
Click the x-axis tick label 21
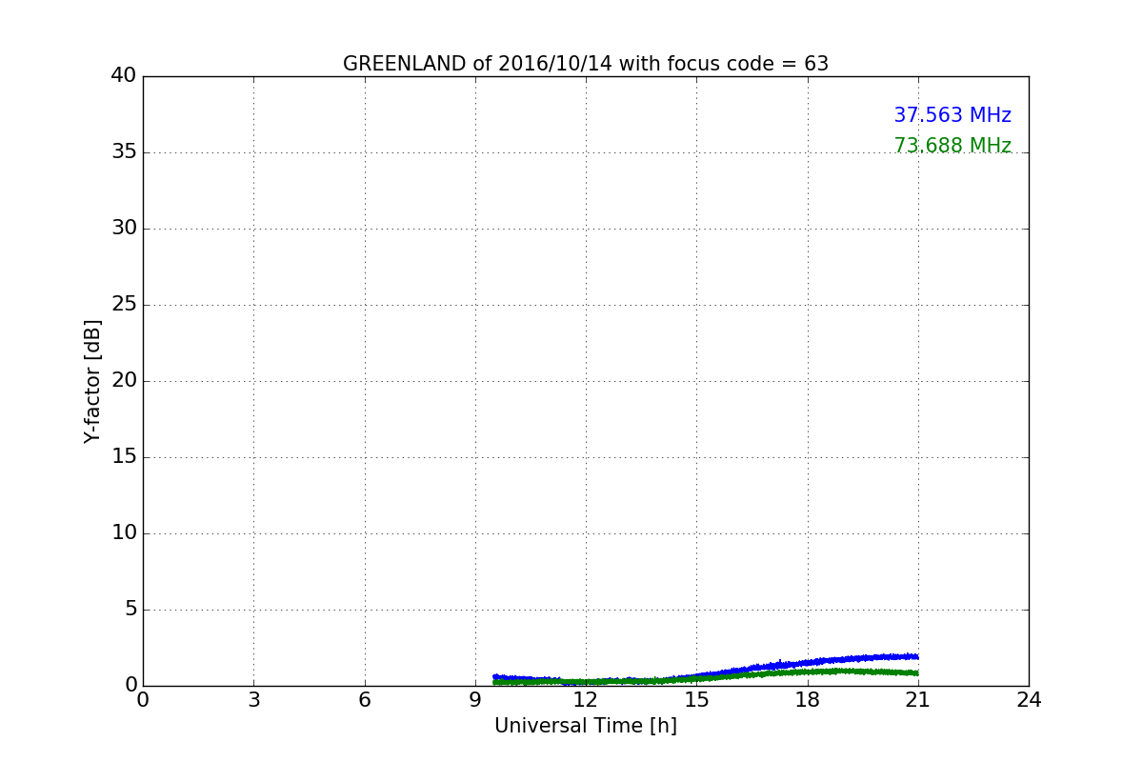click(x=918, y=700)
